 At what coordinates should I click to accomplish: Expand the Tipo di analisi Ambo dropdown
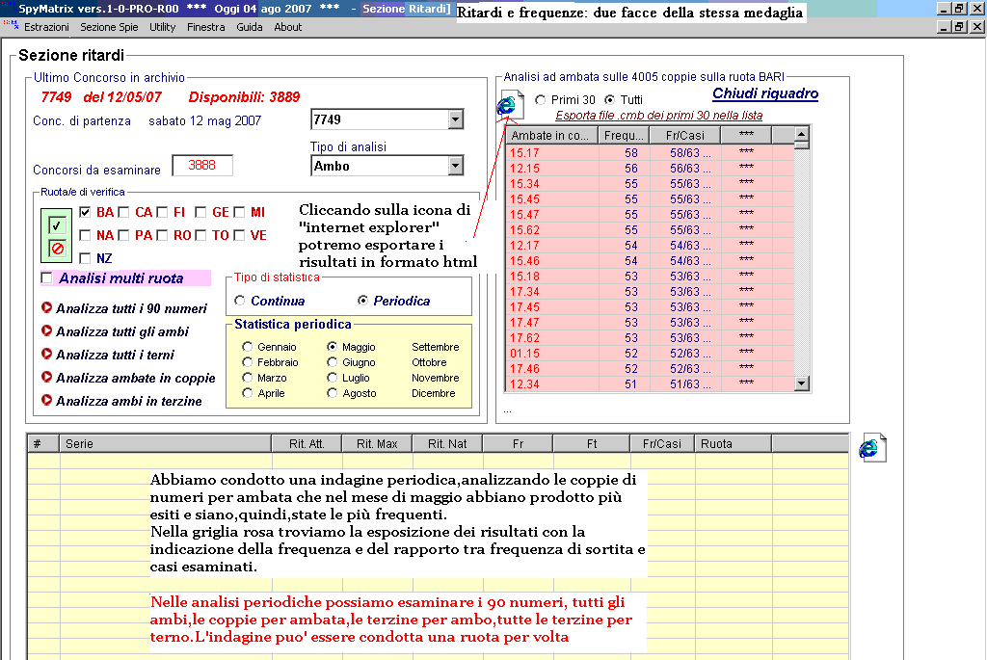pos(456,166)
